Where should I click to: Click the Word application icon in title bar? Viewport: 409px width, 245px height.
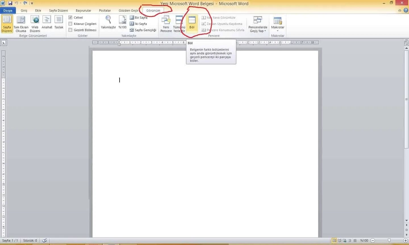[3, 3]
